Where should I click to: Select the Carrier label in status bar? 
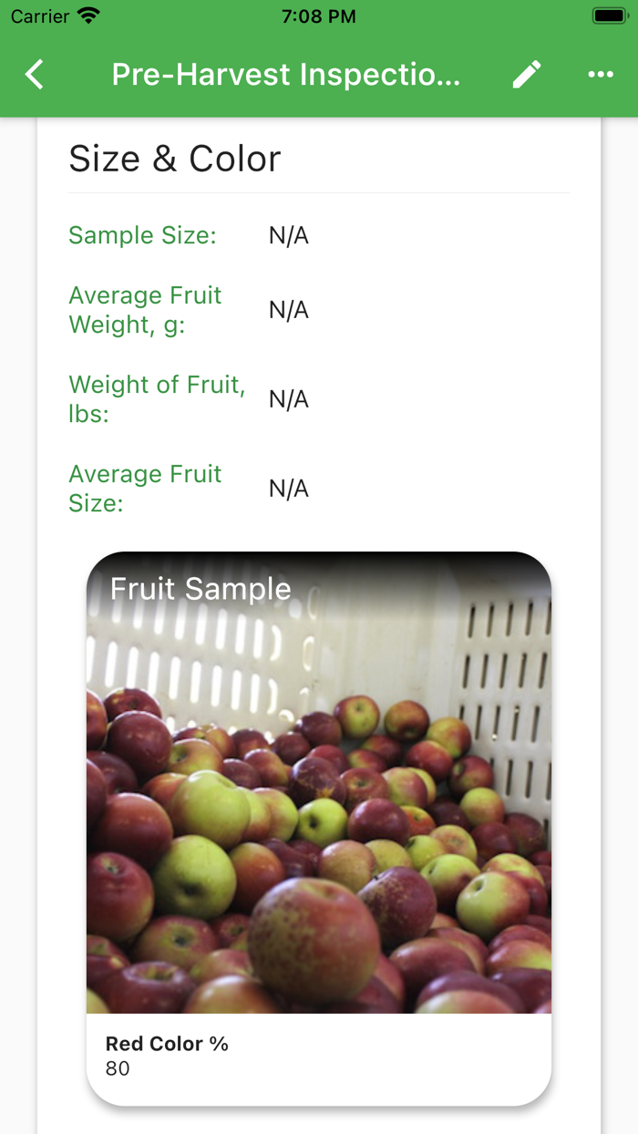[x=32, y=15]
